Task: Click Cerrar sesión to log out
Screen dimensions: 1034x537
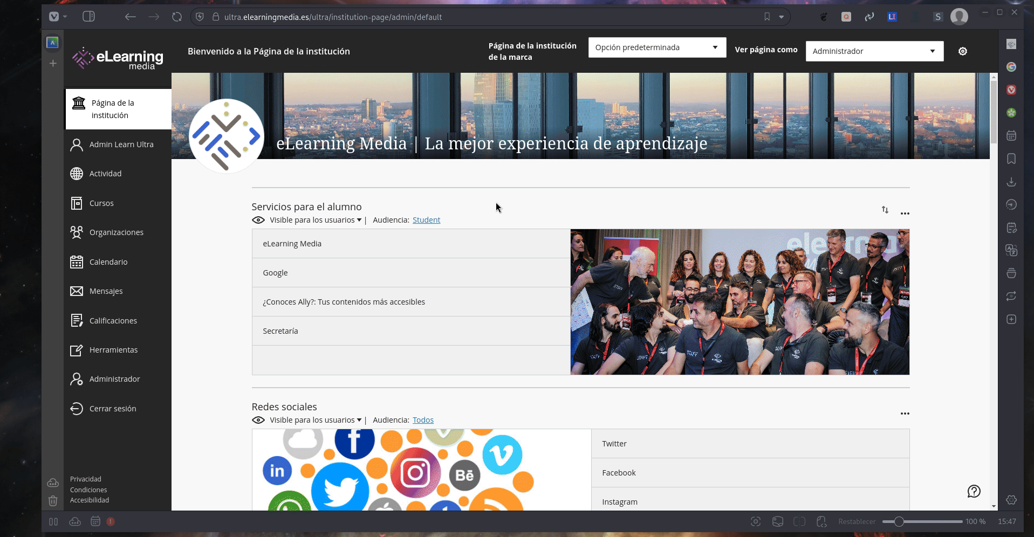Action: click(x=118, y=409)
